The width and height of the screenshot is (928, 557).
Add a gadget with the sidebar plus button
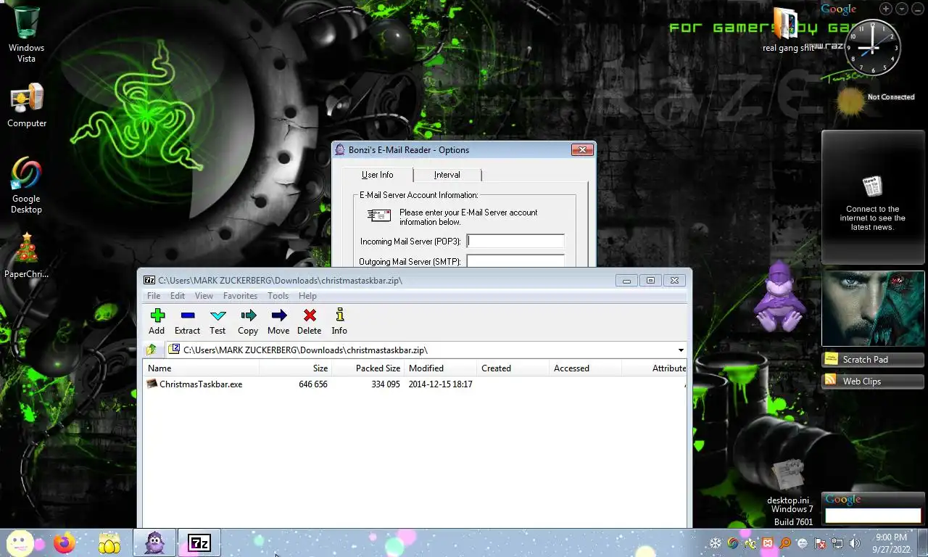886,9
